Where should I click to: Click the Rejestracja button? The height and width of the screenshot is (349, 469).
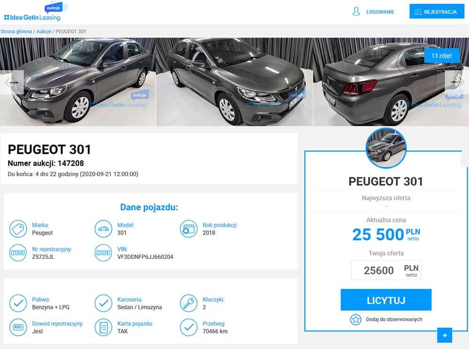437,11
